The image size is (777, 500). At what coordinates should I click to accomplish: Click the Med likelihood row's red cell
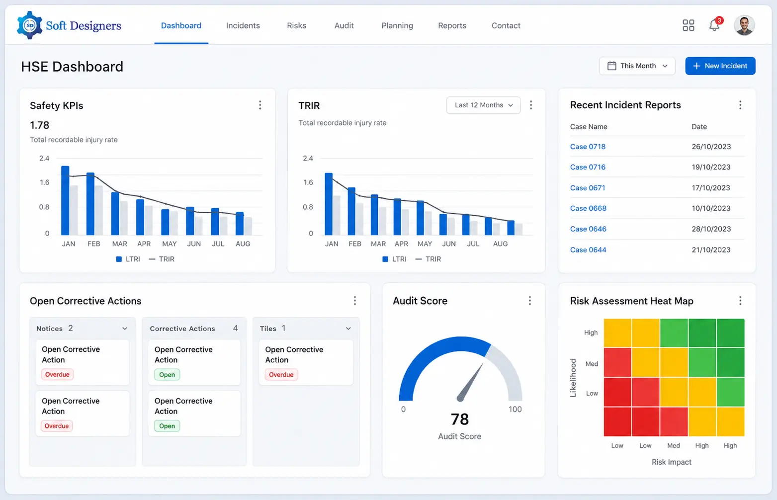617,362
